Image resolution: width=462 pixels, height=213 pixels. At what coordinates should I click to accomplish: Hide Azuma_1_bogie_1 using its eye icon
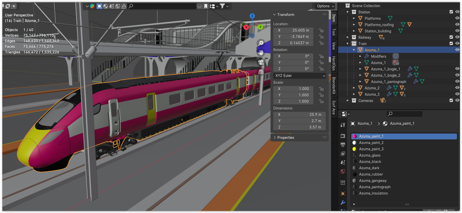tap(457, 69)
